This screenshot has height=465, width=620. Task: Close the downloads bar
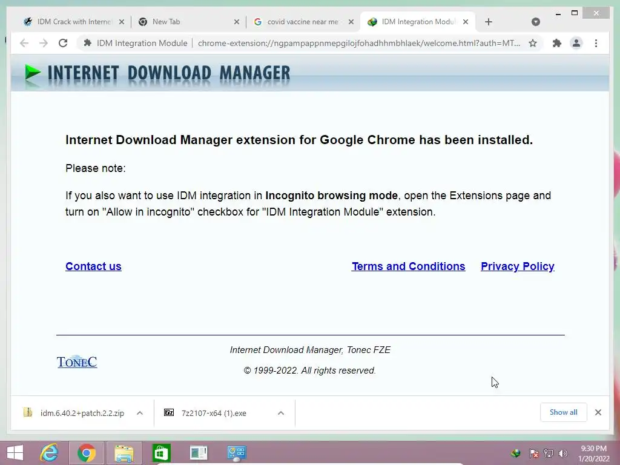point(598,412)
